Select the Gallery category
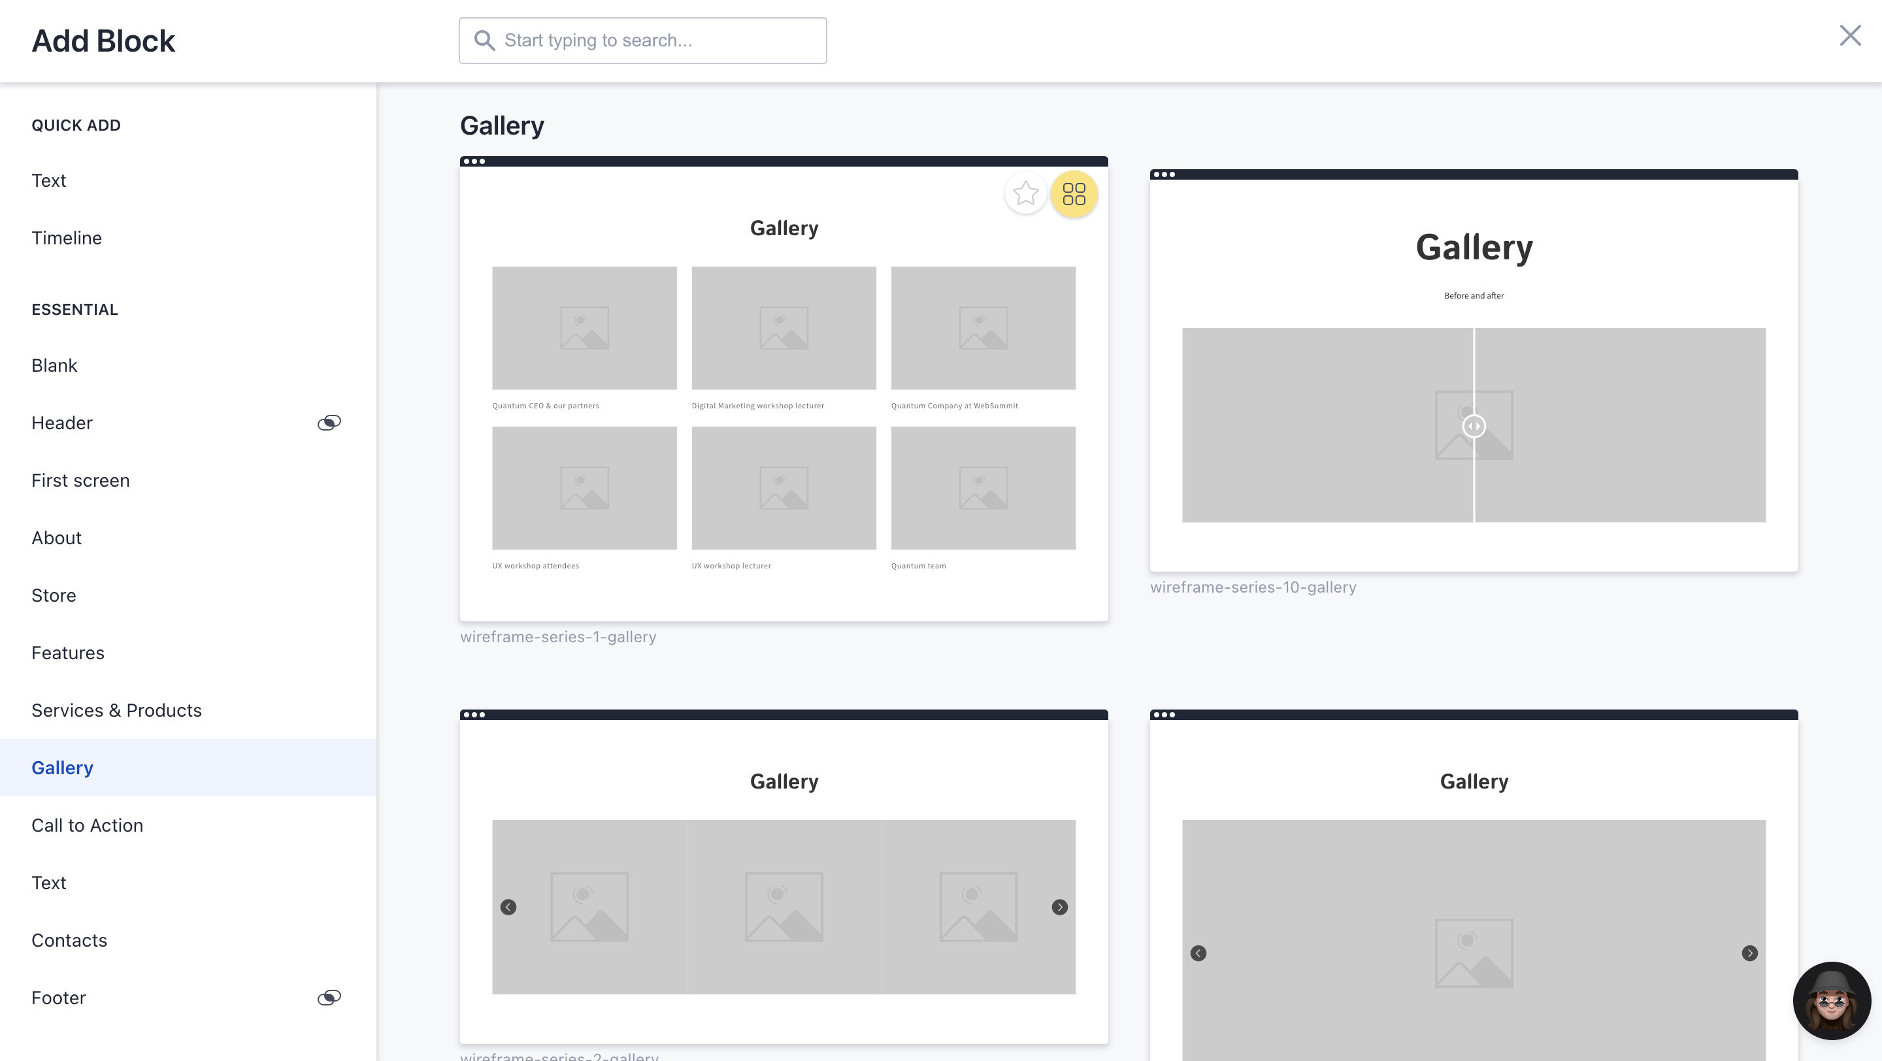This screenshot has width=1882, height=1061. tap(188, 768)
